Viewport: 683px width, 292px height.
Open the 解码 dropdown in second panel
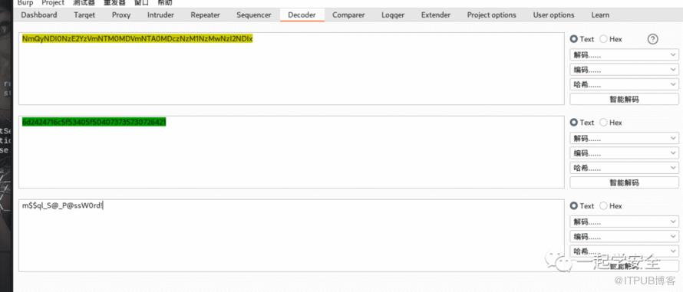point(624,139)
